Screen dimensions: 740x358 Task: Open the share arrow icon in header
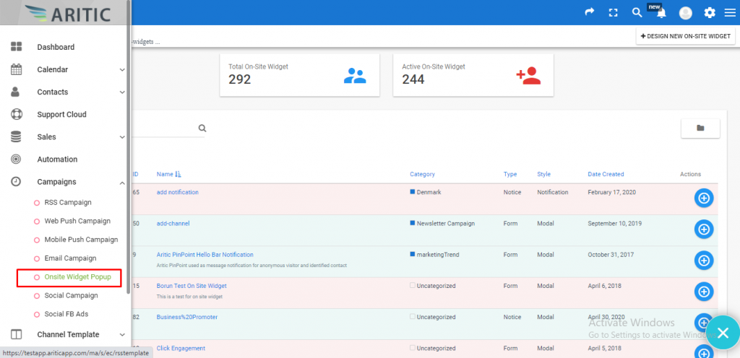click(590, 12)
